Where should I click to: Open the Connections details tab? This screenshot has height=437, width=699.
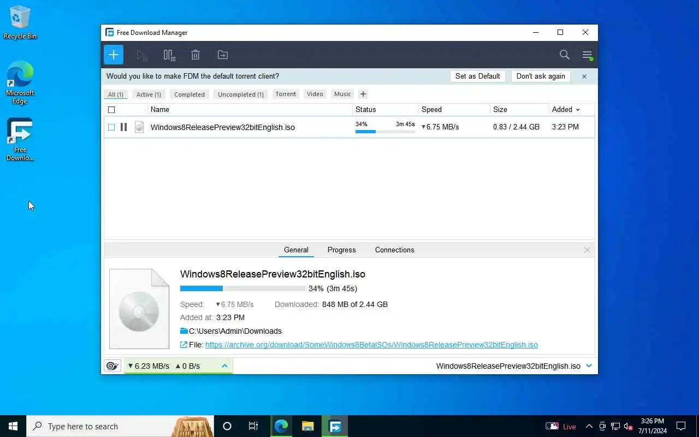click(395, 250)
